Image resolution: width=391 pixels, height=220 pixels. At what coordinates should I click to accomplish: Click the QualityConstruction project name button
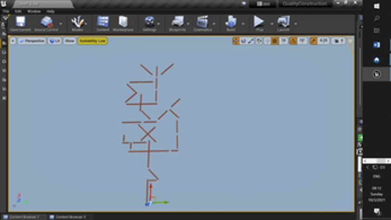click(305, 4)
